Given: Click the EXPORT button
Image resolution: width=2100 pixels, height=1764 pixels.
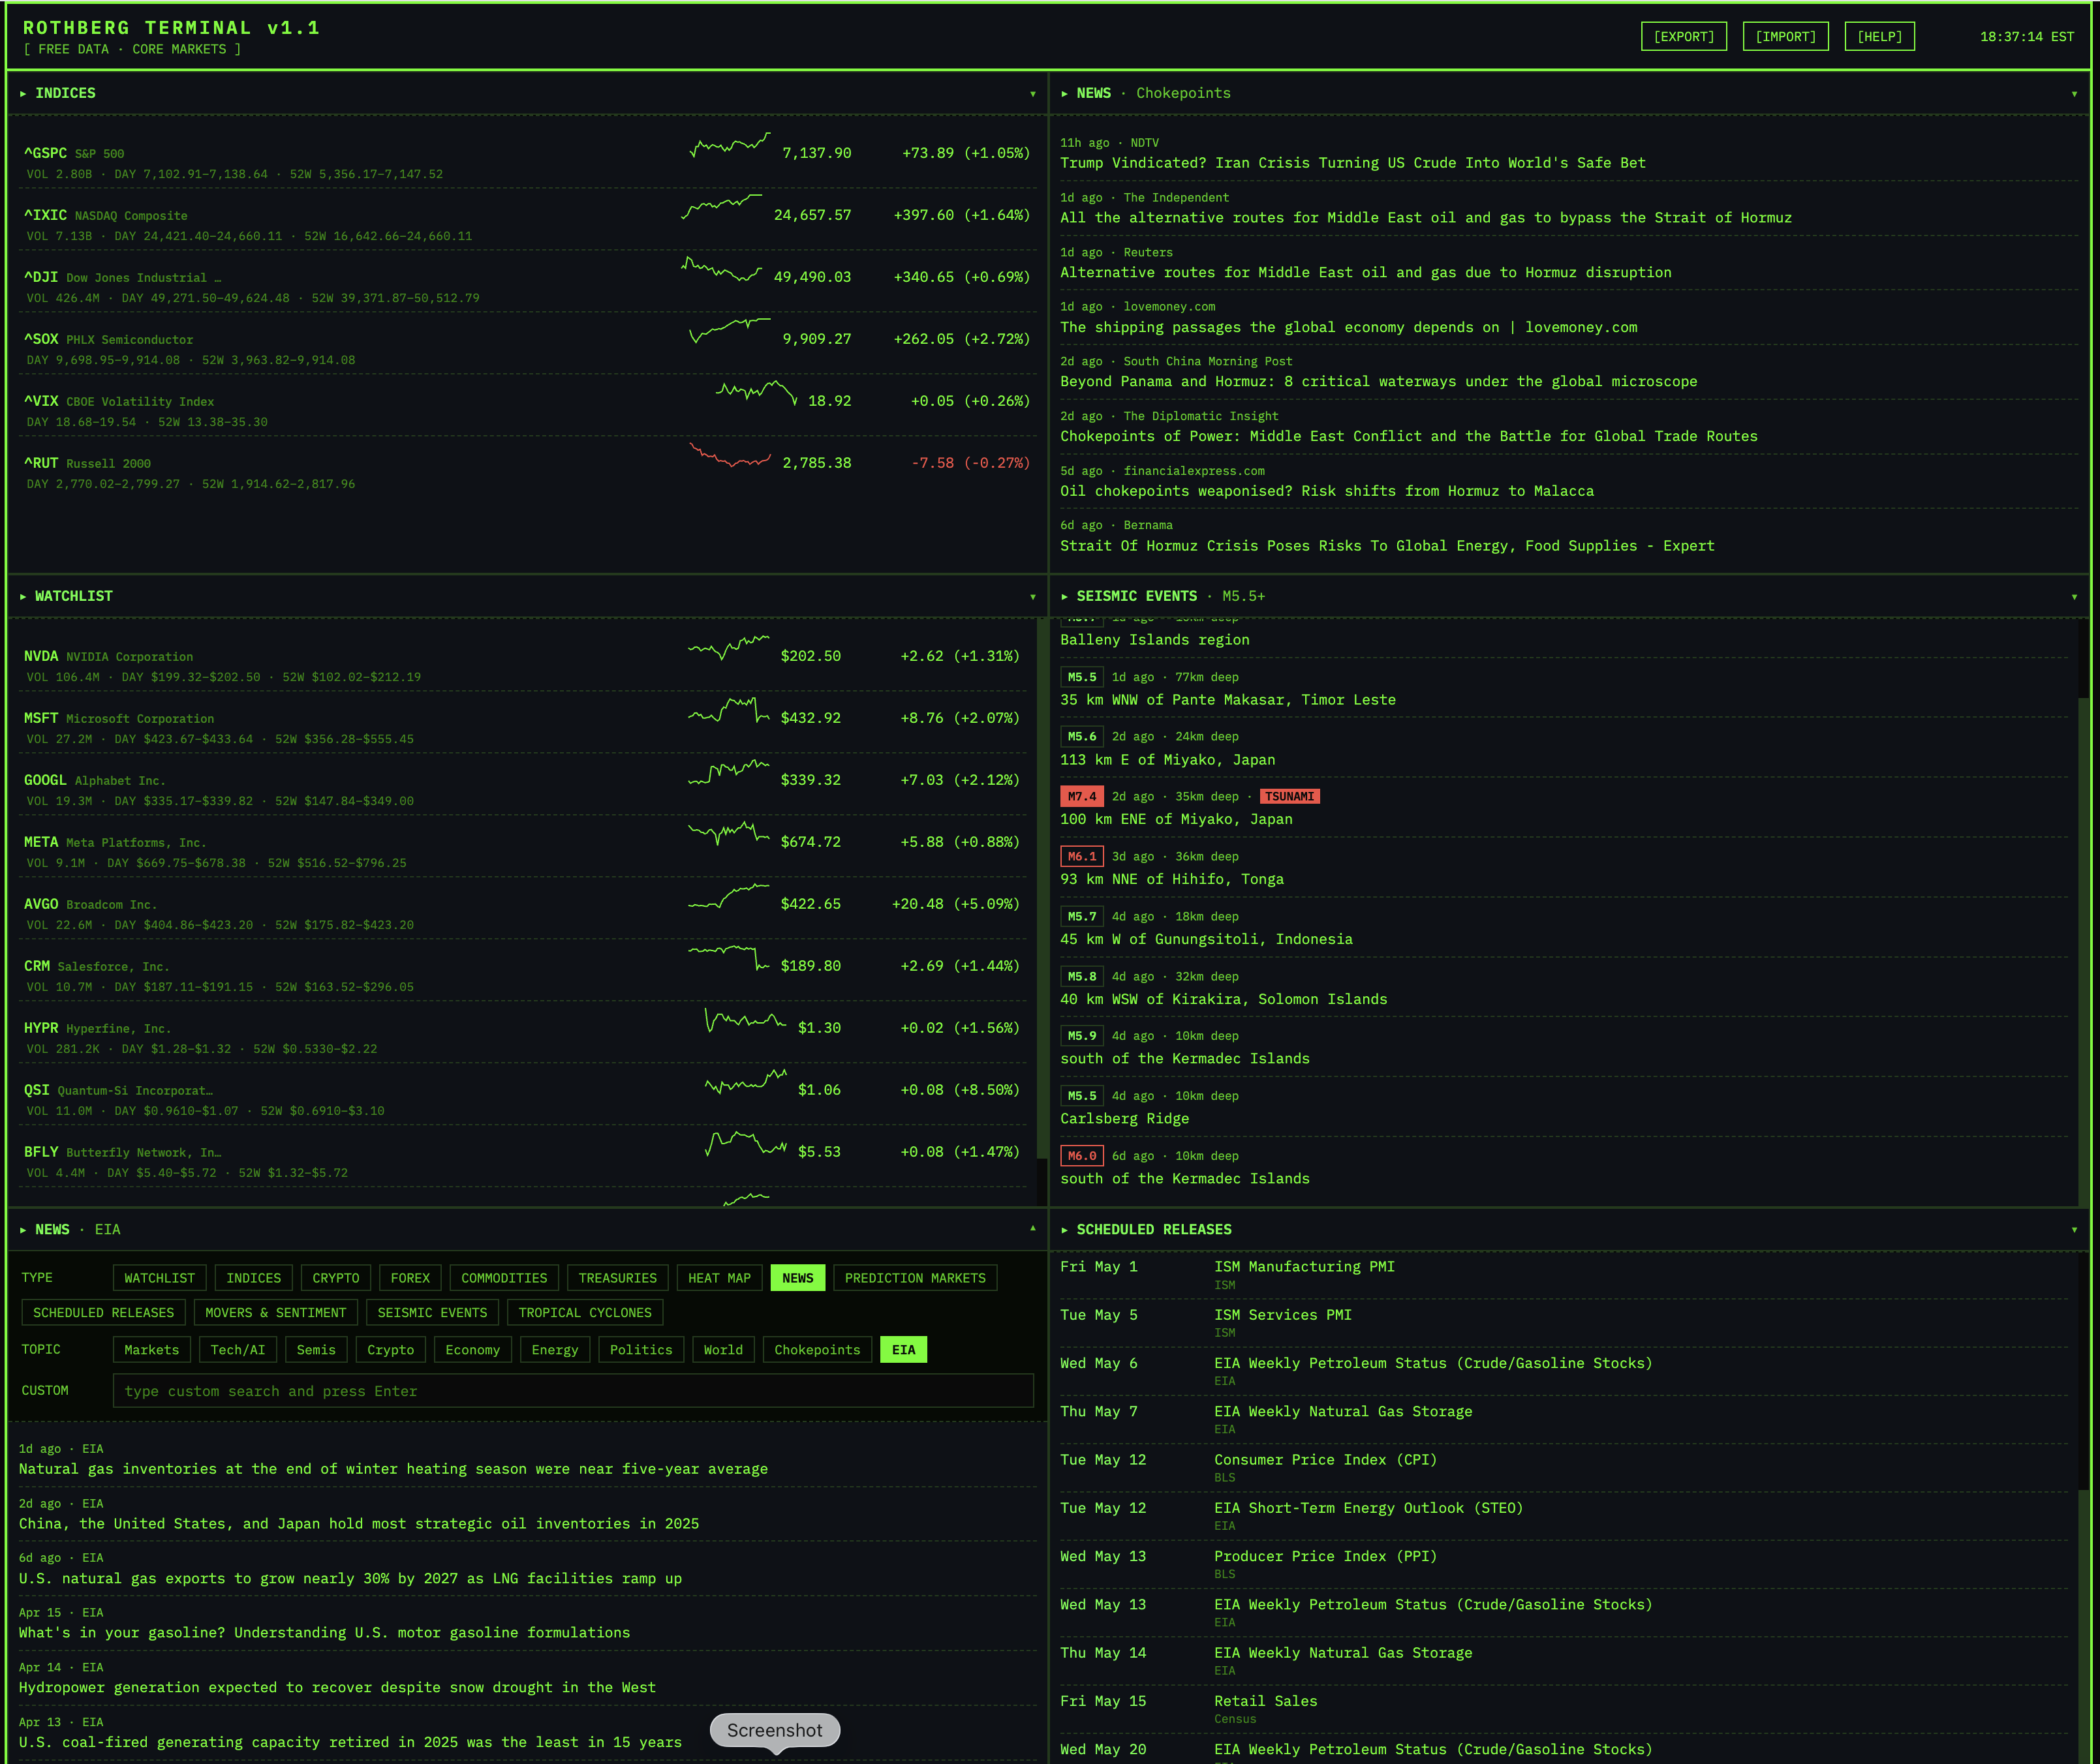Looking at the screenshot, I should [x=1684, y=37].
